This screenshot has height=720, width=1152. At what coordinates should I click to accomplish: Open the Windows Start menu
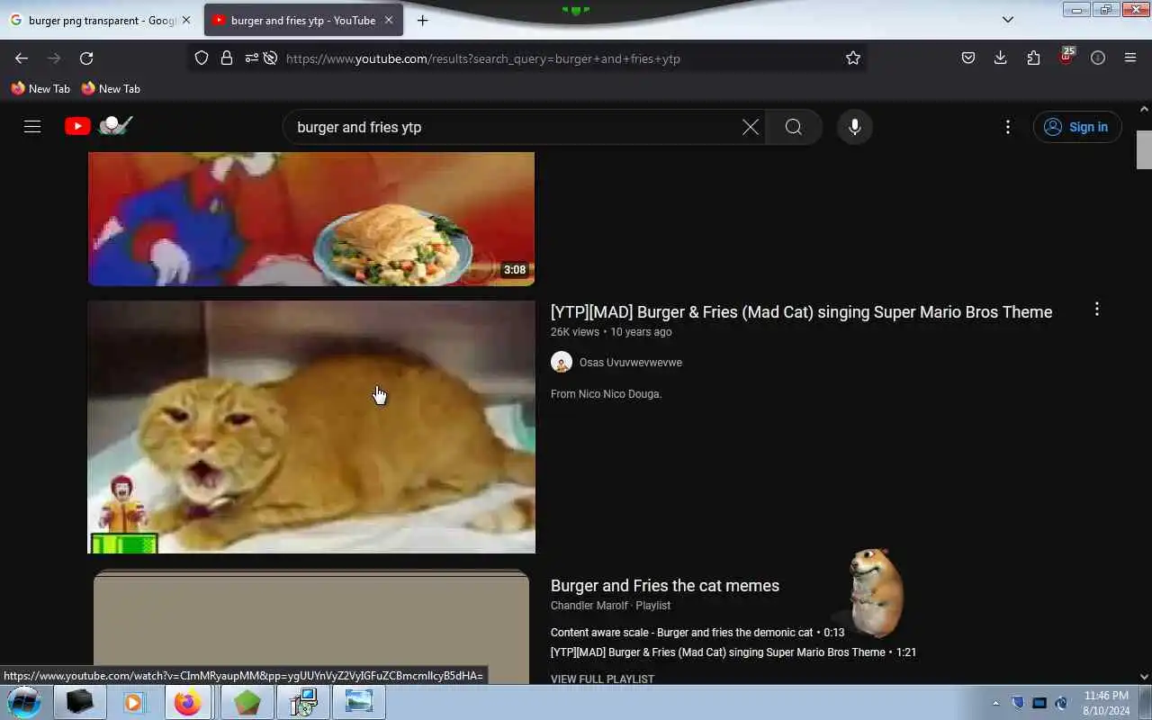coord(24,702)
